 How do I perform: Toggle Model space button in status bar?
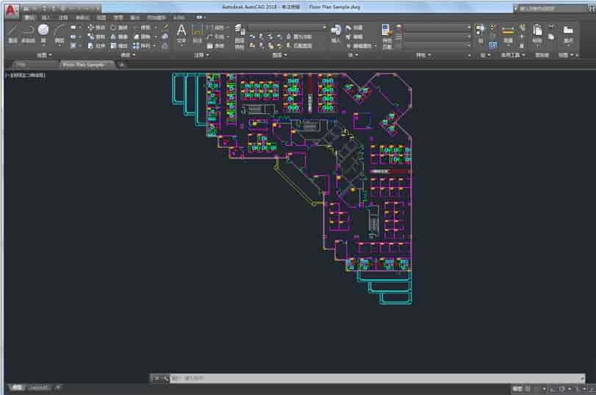517,389
